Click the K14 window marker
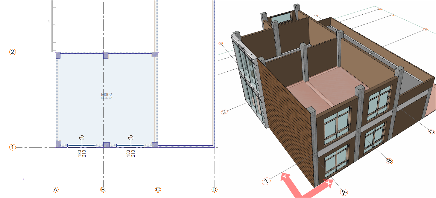The height and width of the screenshot is (198, 436). coord(82,138)
